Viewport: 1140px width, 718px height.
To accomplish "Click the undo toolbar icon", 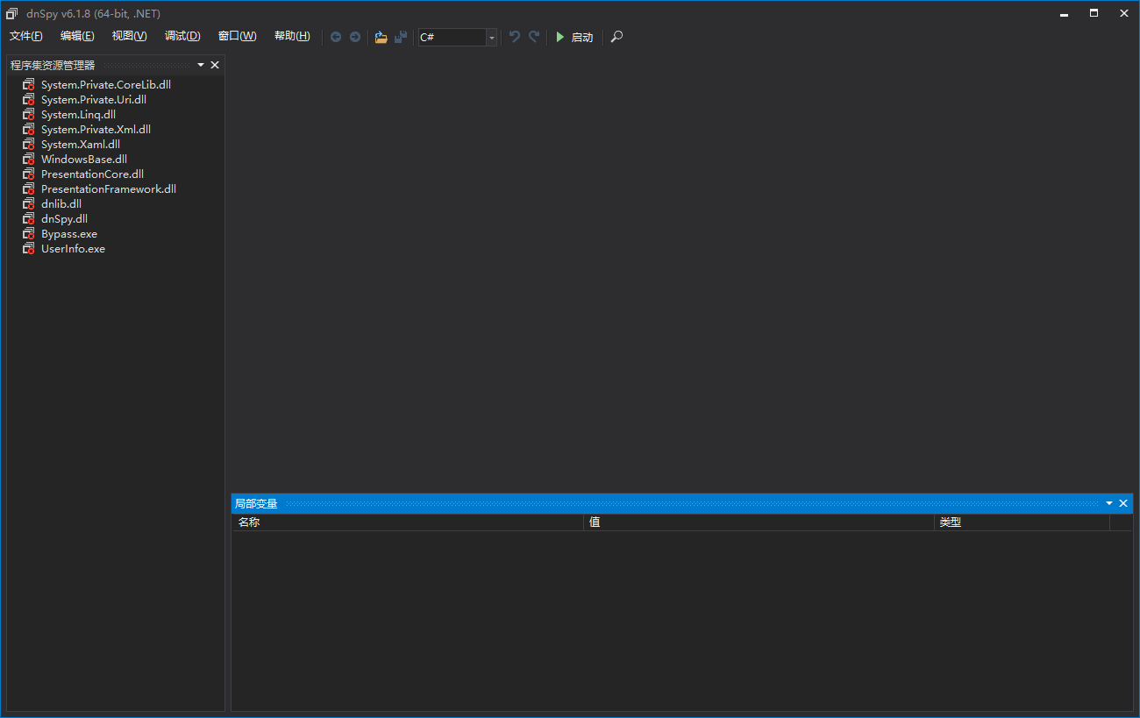I will [515, 37].
